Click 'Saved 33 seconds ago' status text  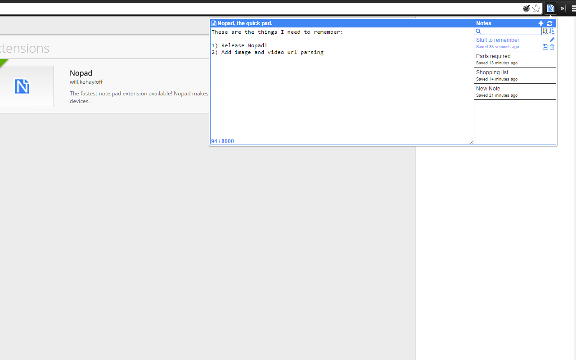click(x=497, y=47)
